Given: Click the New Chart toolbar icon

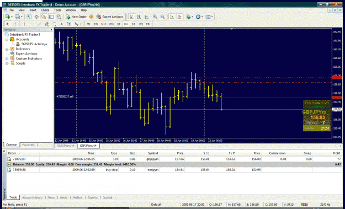Looking at the screenshot, I should 8,17.
